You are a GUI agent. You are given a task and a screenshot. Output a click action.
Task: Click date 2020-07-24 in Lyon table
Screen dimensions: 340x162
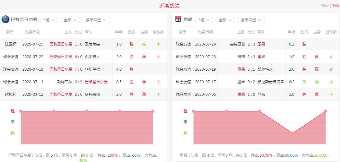click(205, 44)
